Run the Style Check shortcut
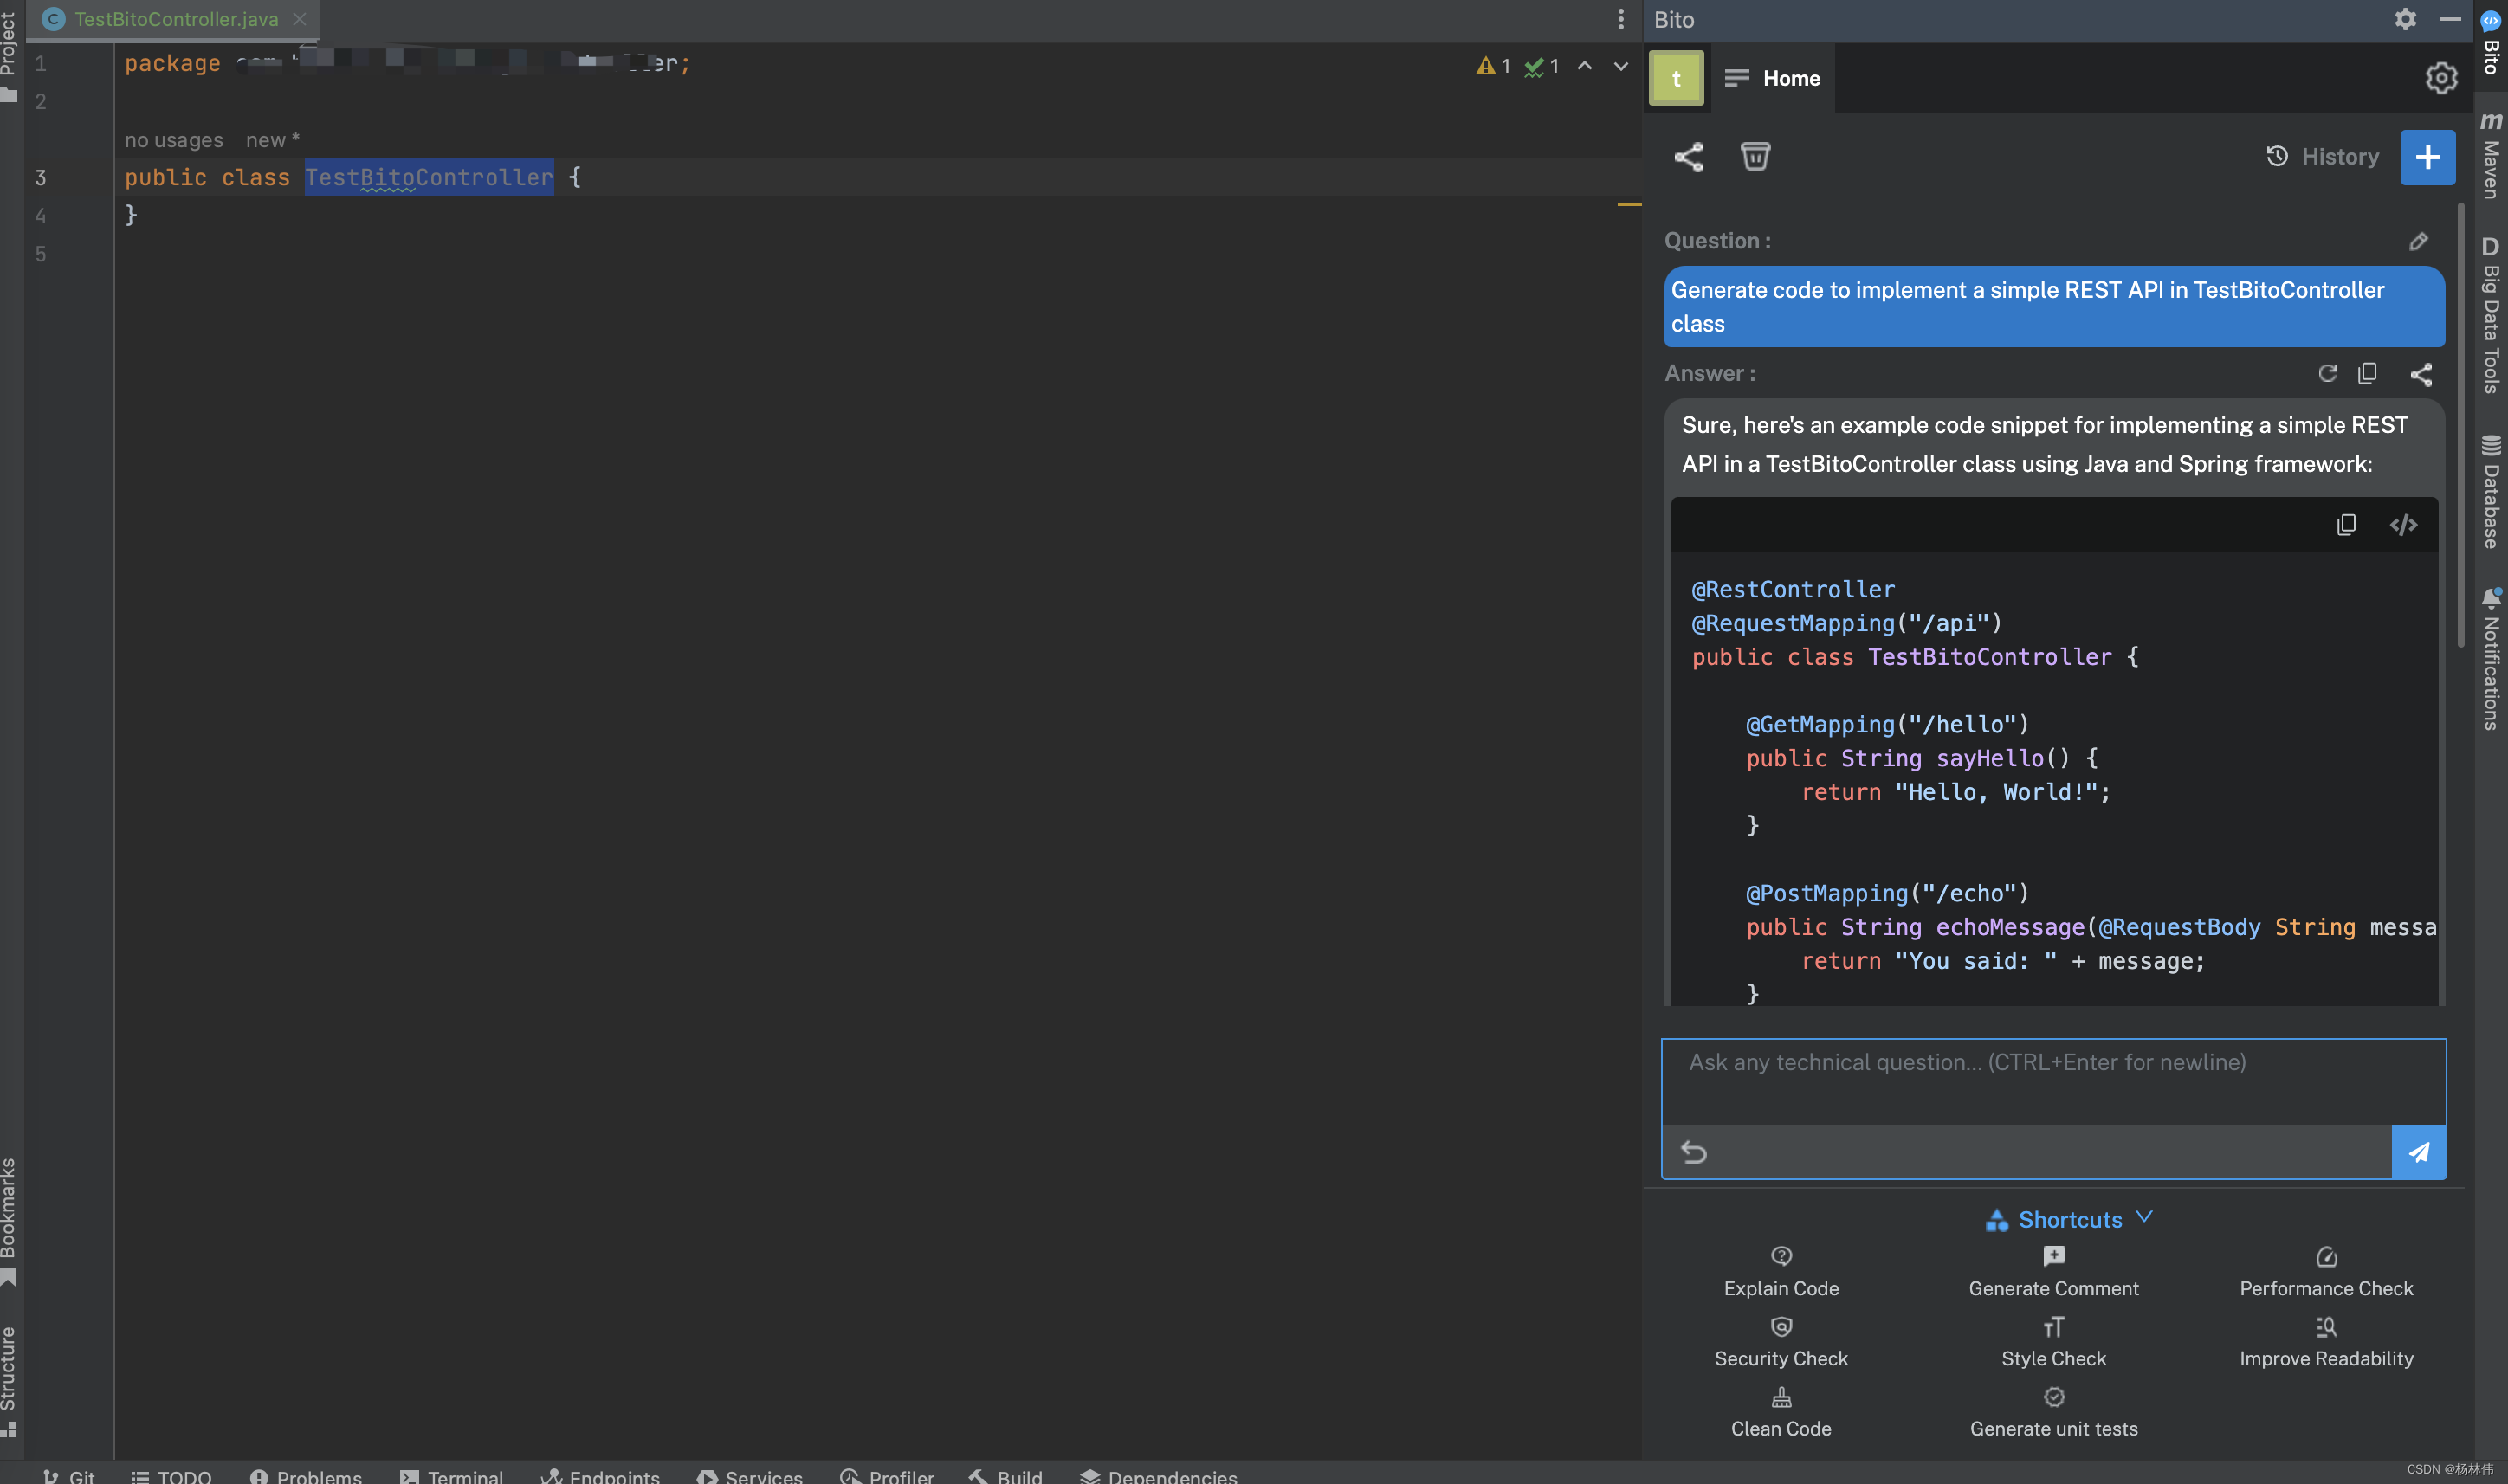 2053,1342
